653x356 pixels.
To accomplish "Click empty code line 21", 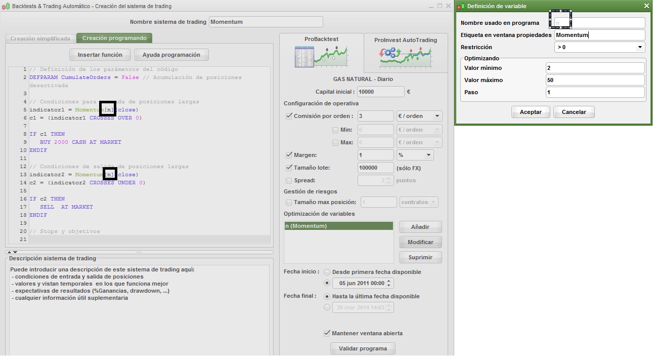I will pyautogui.click(x=149, y=240).
